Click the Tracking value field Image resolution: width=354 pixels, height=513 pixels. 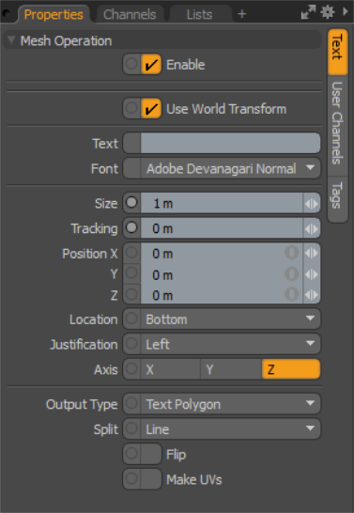tap(222, 228)
